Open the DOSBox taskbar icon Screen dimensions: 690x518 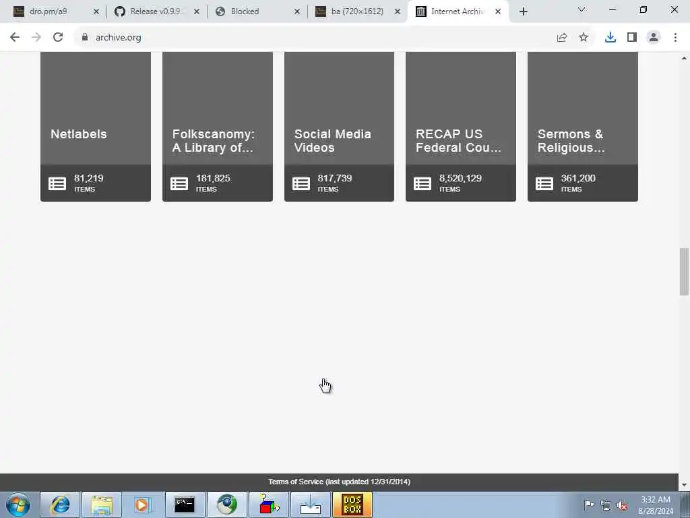coord(352,505)
